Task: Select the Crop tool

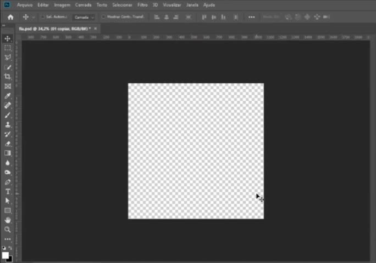Action: pyautogui.click(x=8, y=77)
